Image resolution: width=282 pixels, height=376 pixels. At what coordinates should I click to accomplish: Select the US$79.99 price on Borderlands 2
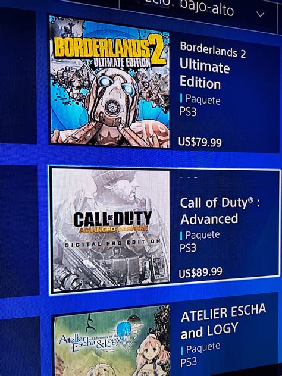(x=200, y=142)
